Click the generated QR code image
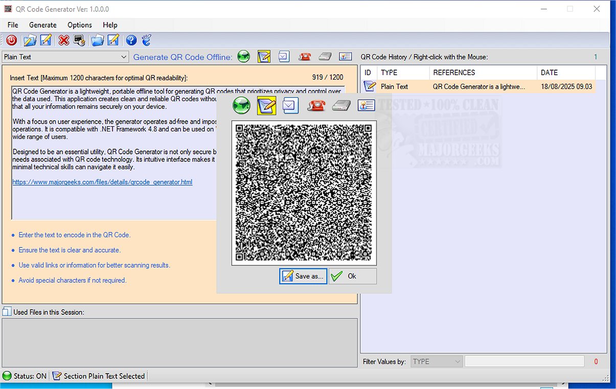 pos(304,193)
